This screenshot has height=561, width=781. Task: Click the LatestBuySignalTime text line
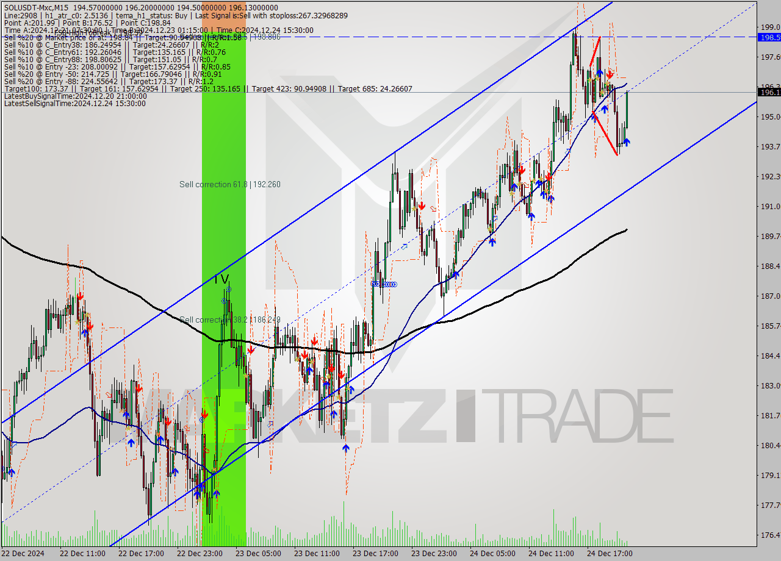pyautogui.click(x=75, y=96)
